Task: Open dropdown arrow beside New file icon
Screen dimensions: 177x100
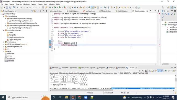Action: point(4,7)
